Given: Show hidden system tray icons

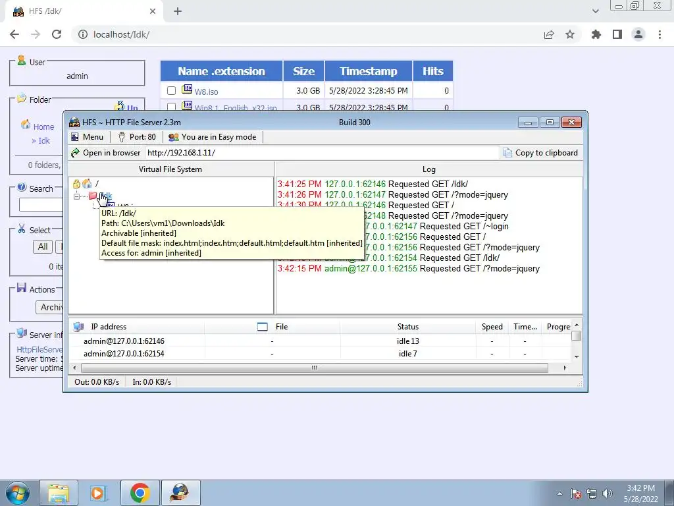Looking at the screenshot, I should coord(559,493).
